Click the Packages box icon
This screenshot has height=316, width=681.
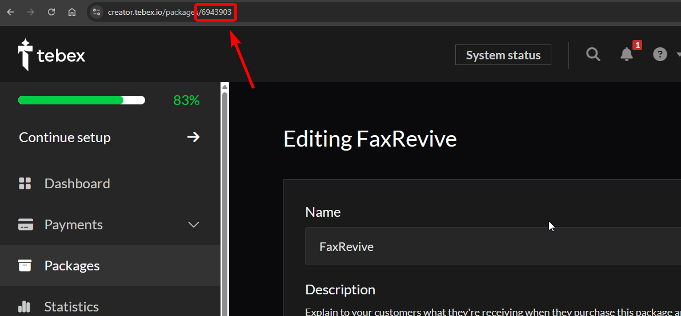click(x=25, y=265)
